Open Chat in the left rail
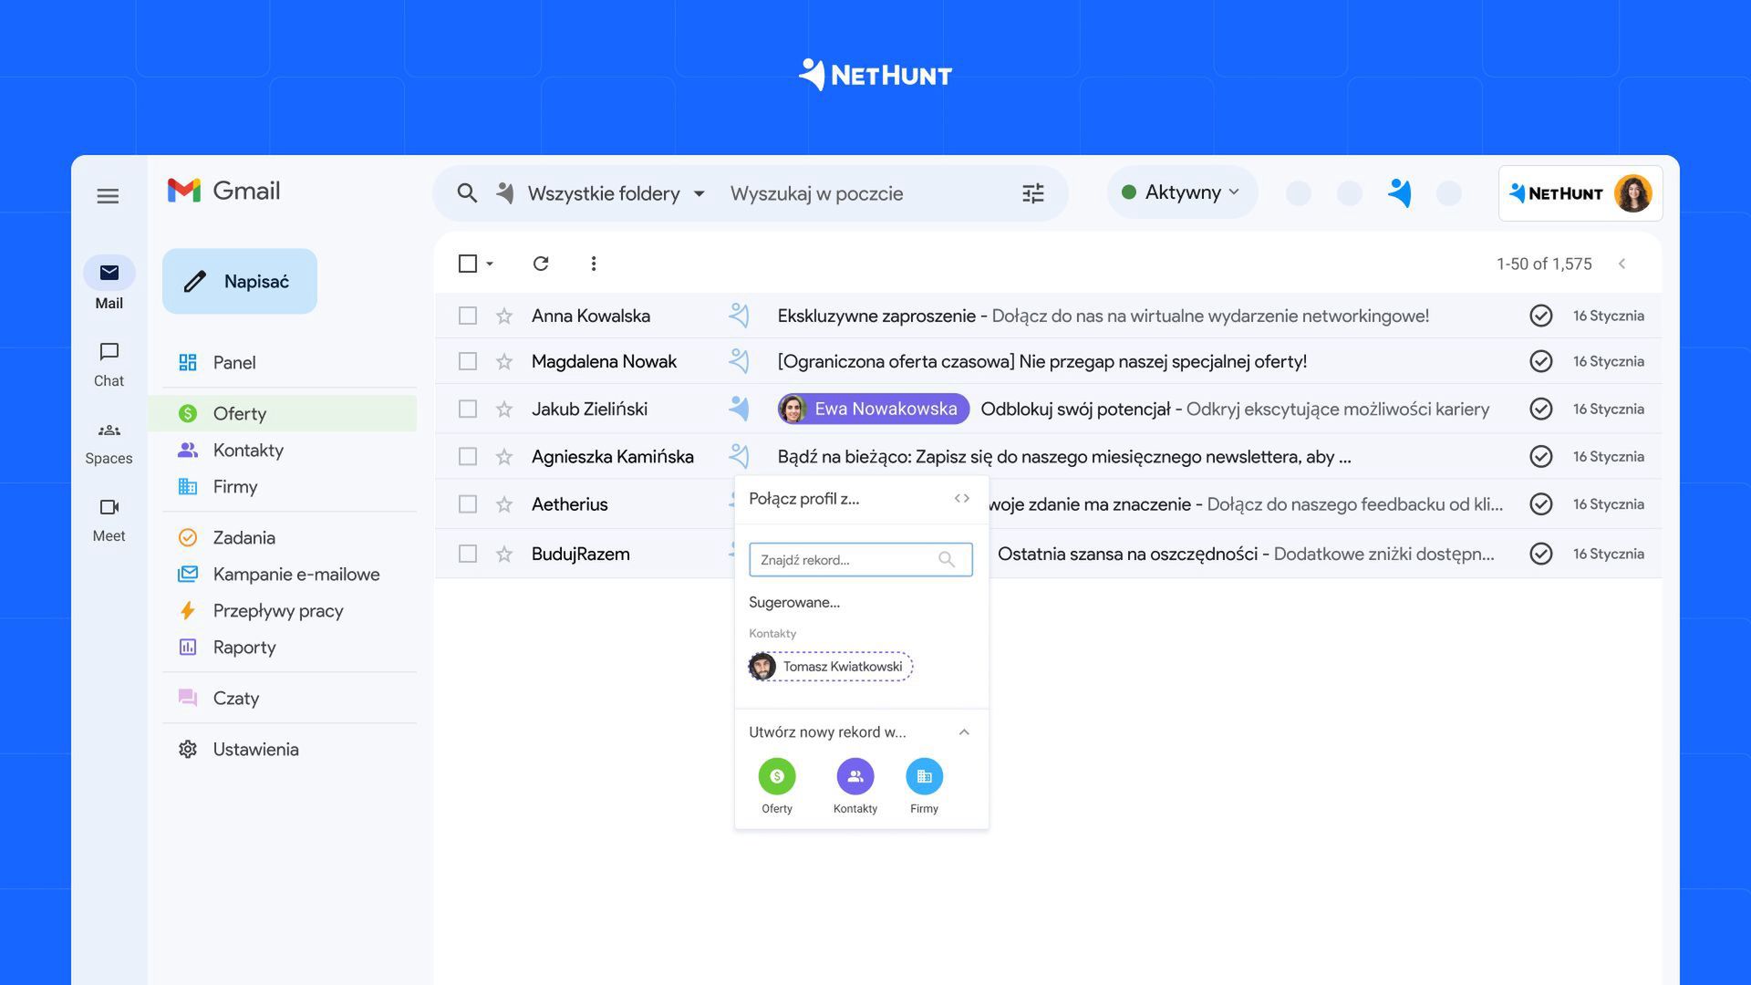Image resolution: width=1751 pixels, height=985 pixels. 109,365
